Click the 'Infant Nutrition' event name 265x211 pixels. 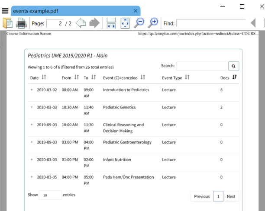[x=117, y=160]
